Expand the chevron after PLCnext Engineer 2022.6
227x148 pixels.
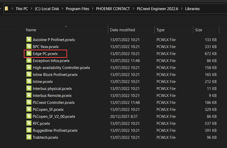(x=182, y=9)
